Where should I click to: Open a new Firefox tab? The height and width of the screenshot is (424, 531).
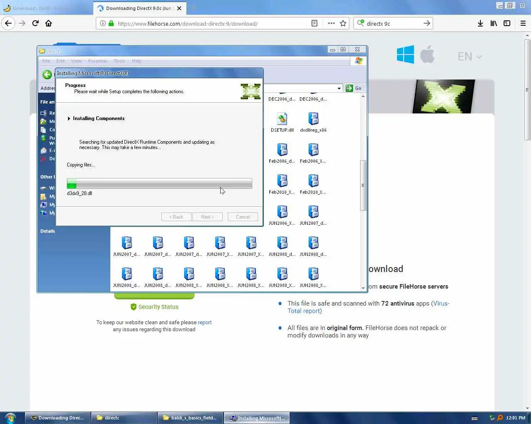click(193, 8)
